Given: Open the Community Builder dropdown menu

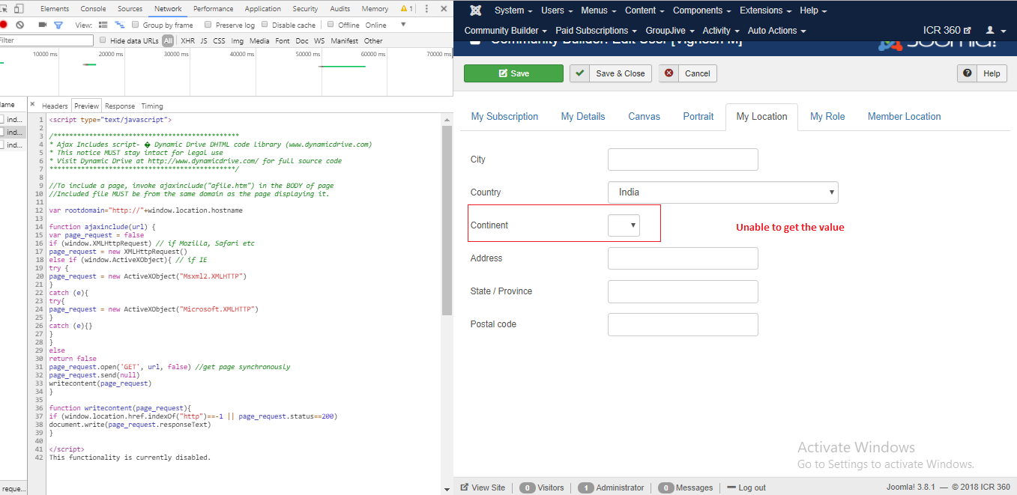Looking at the screenshot, I should (x=506, y=31).
